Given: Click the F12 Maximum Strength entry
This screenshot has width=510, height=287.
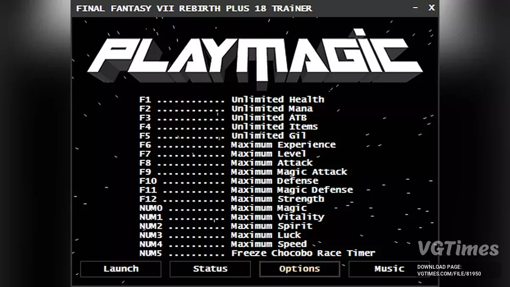Looking at the screenshot, I should coord(232,199).
